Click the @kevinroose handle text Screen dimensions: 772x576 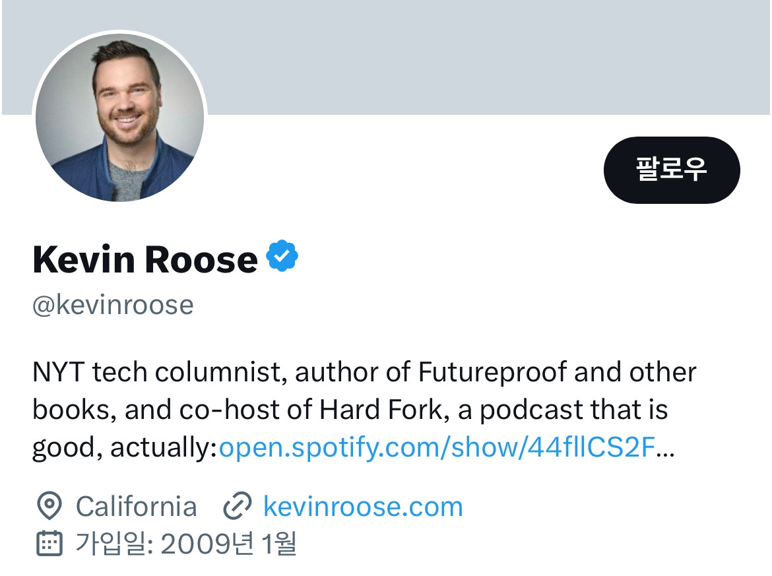tap(113, 305)
